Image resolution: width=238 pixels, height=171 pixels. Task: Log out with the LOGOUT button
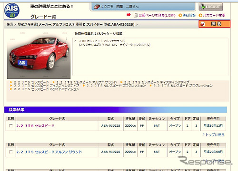pos(211,7)
